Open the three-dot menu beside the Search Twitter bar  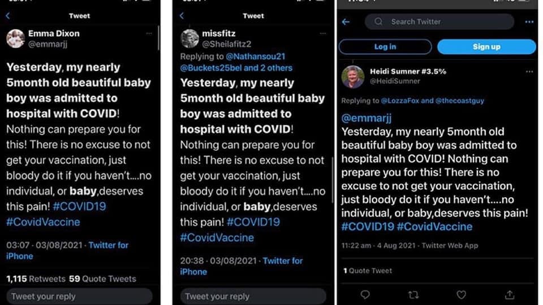pos(529,22)
